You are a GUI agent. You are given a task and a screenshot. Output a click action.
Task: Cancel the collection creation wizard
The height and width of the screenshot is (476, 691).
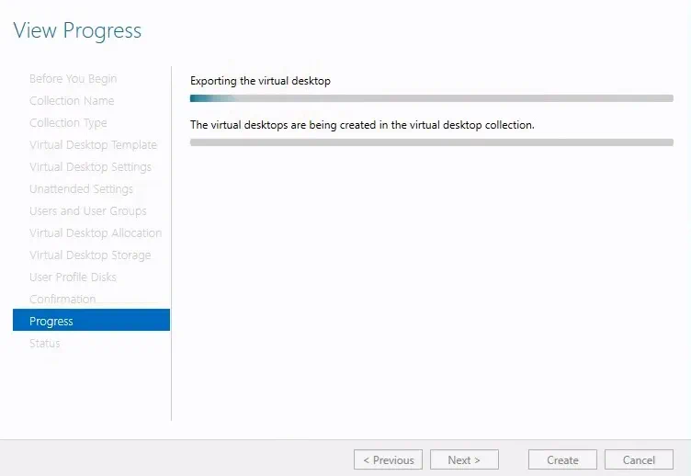tap(639, 460)
